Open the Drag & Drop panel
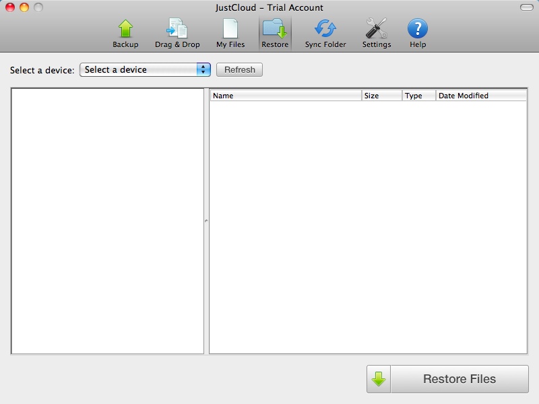This screenshot has height=404, width=539. point(177,33)
